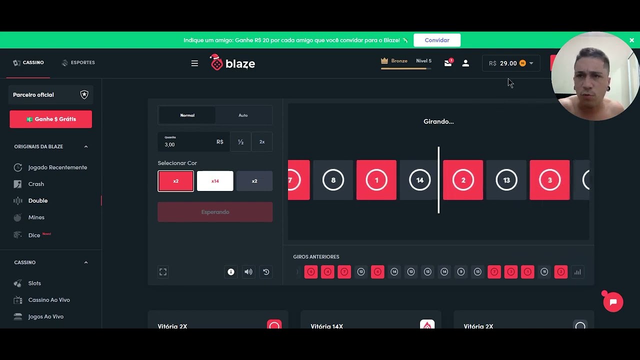The height and width of the screenshot is (360, 640).
Task: Open the Cassino top tab
Action: [x=28, y=62]
